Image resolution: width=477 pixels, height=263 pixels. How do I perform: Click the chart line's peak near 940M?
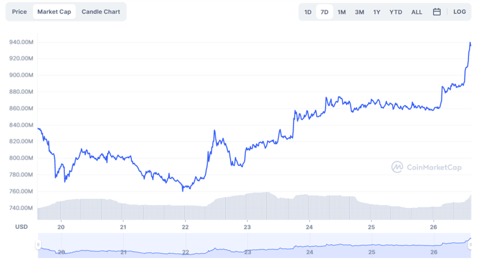[x=470, y=43]
